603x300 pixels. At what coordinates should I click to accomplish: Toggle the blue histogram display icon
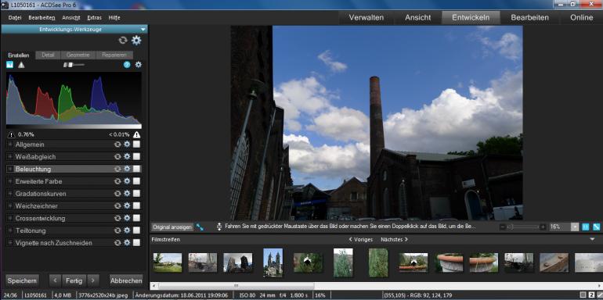pos(10,65)
